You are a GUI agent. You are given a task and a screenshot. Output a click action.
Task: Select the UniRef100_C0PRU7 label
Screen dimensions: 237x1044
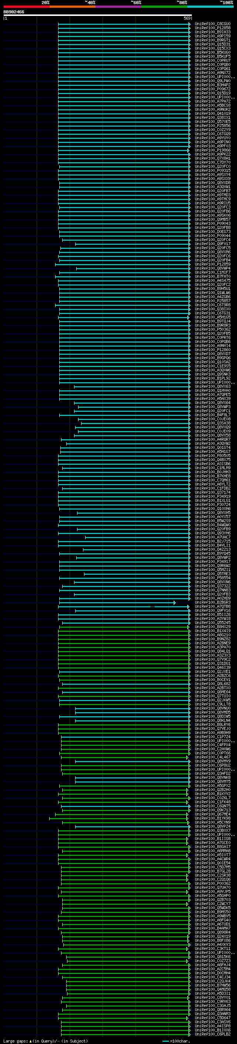pyautogui.click(x=212, y=60)
